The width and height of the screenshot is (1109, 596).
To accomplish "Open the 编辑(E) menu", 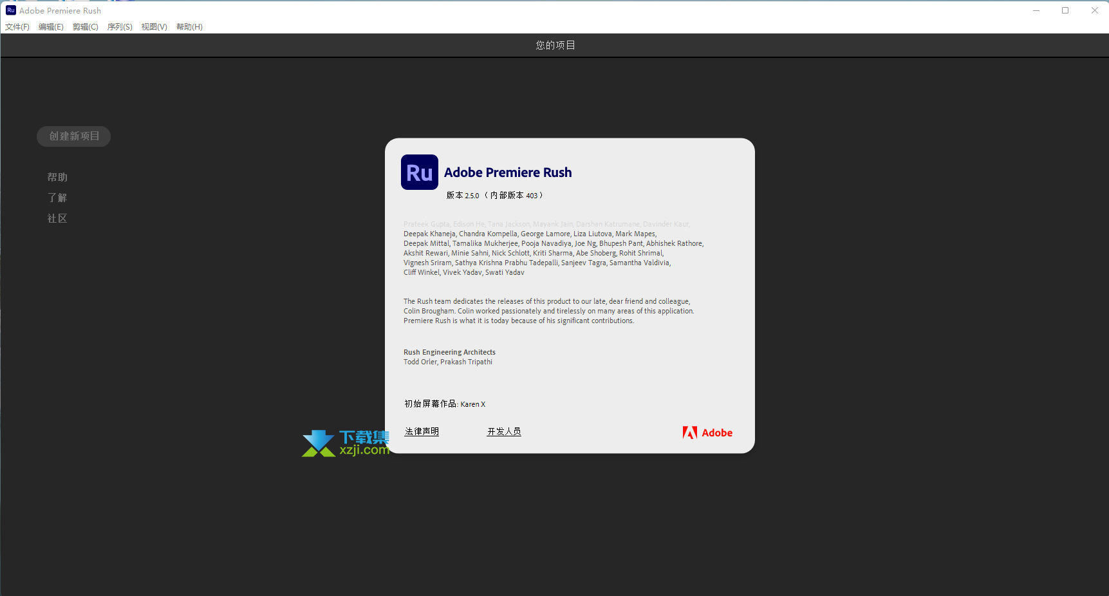I will (51, 27).
